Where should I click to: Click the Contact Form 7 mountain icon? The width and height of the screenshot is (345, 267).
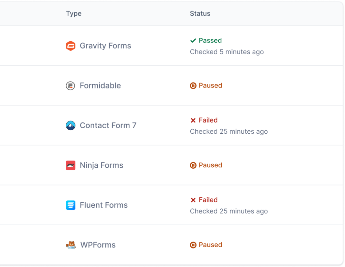tap(70, 125)
